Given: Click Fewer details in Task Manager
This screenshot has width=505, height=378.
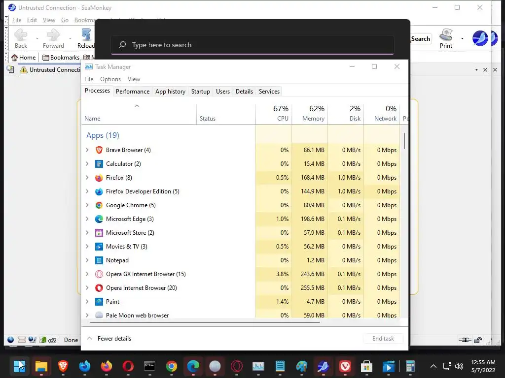Looking at the screenshot, I should pos(109,339).
